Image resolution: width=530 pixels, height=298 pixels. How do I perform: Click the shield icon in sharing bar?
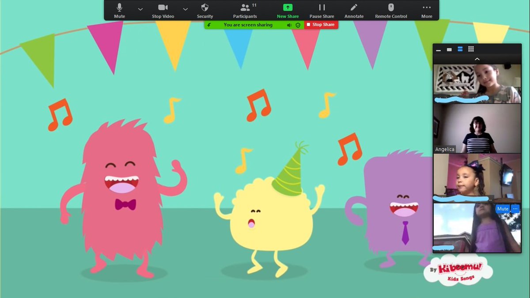click(x=298, y=25)
